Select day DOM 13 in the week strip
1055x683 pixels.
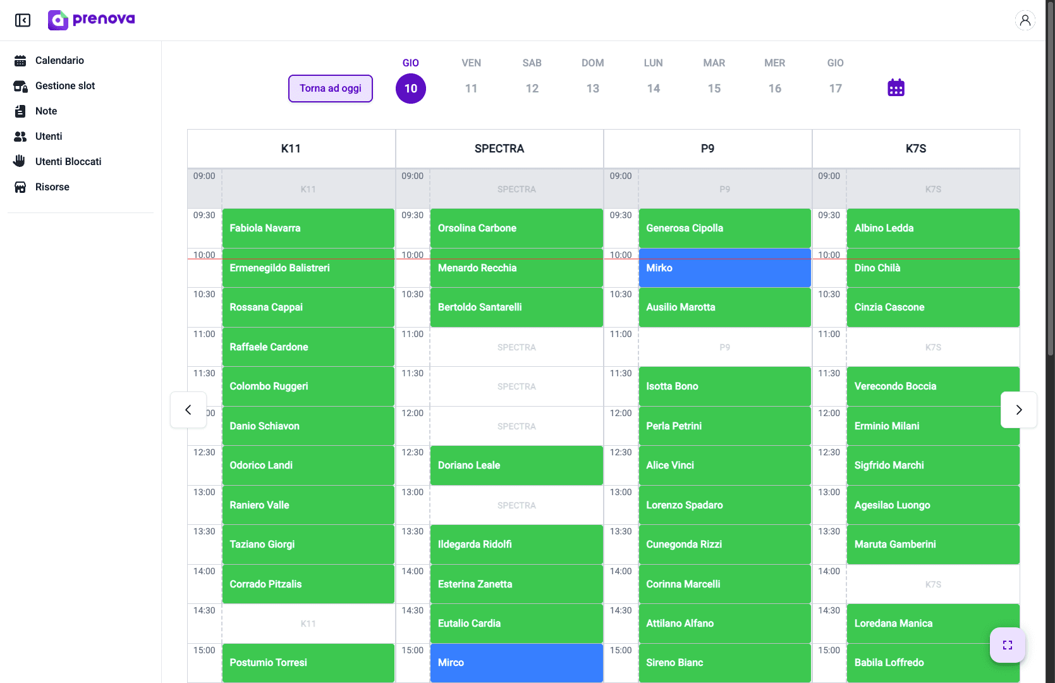[592, 88]
